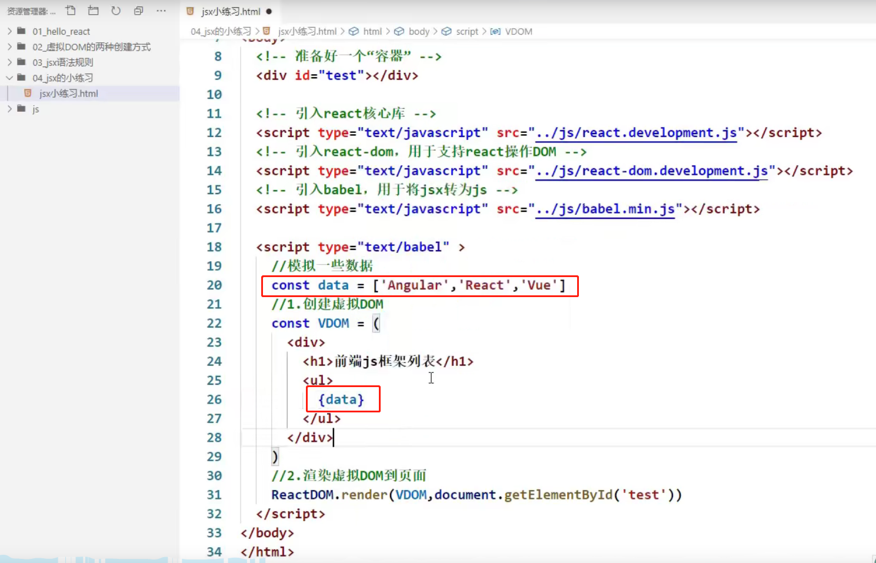Select the js folder in explorer
The height and width of the screenshot is (563, 876).
pos(35,109)
